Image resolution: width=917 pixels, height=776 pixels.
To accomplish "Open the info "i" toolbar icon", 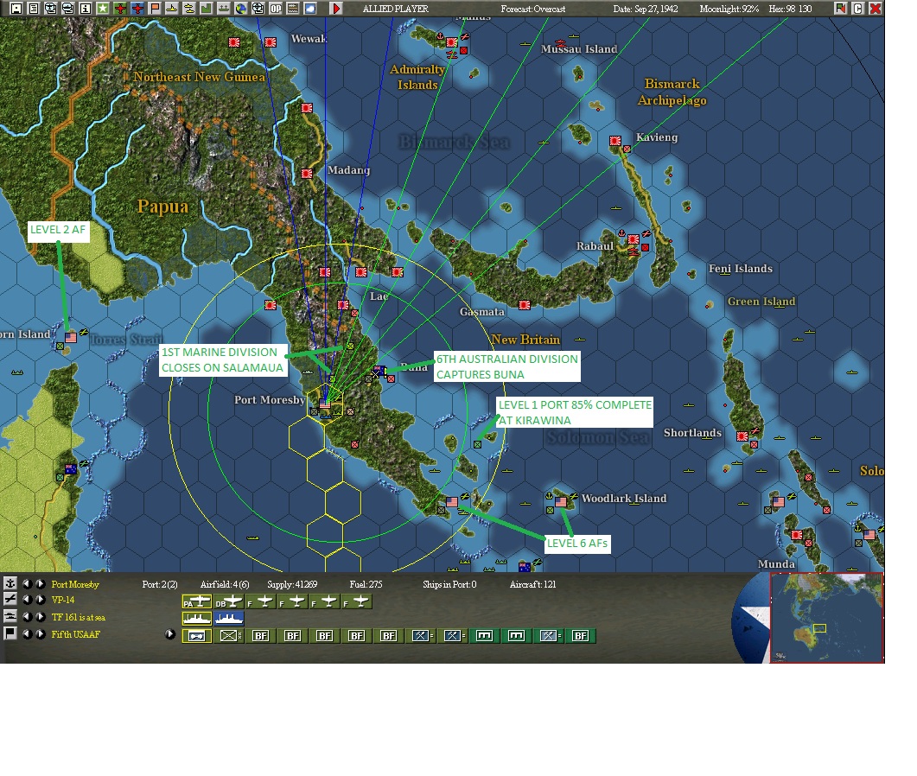I will [x=86, y=8].
